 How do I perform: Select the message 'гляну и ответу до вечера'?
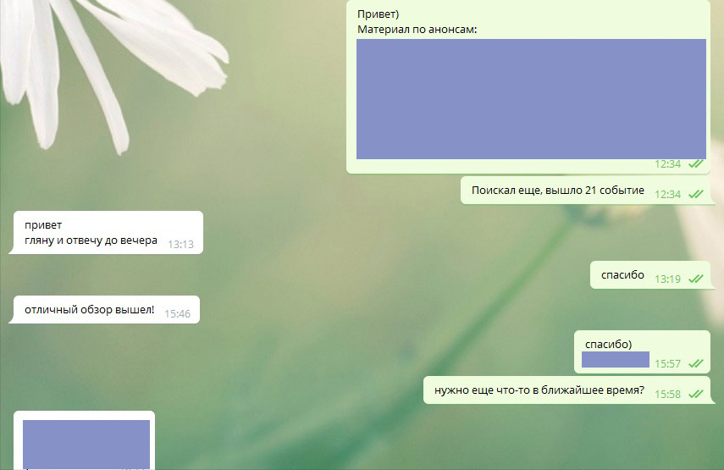pos(91,241)
